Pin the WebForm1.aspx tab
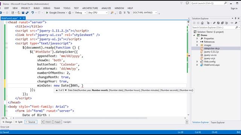Image resolution: width=241 pixels, height=135 pixels. (x=20, y=18)
